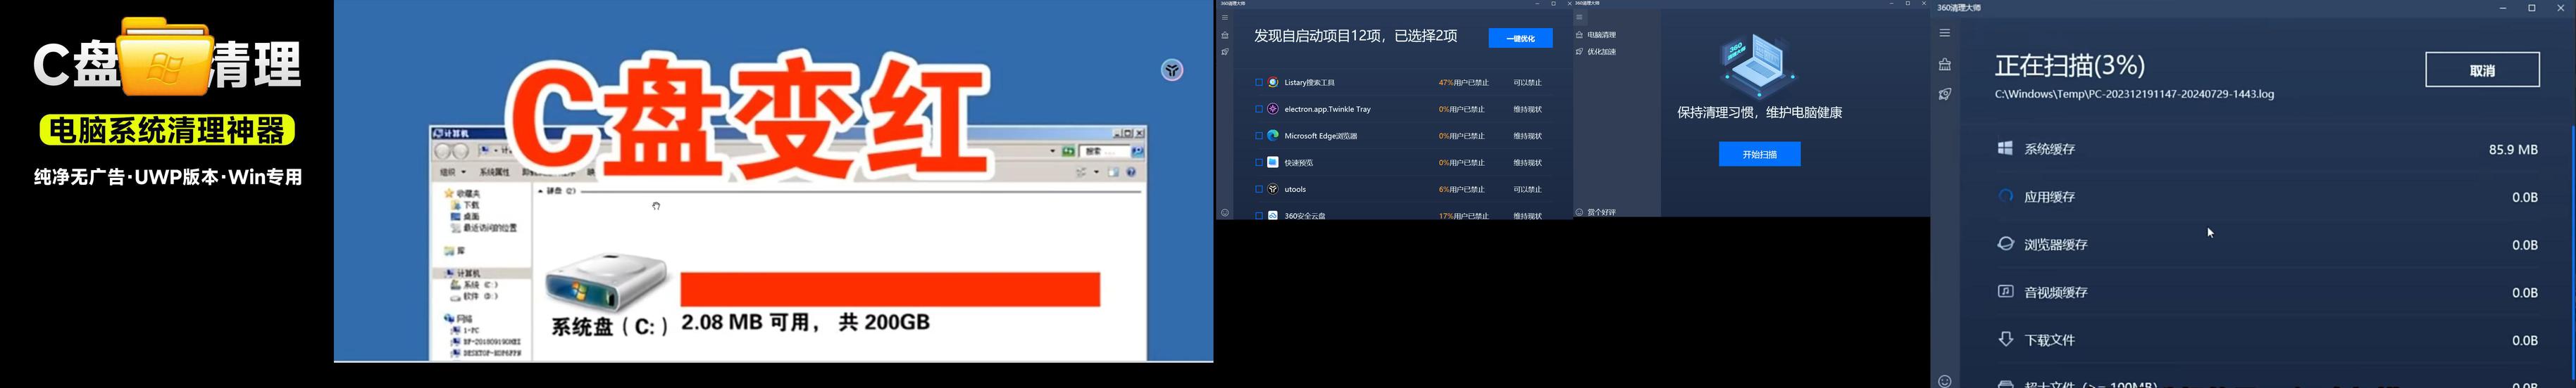Click round logo icon in video corner

coord(1172,71)
